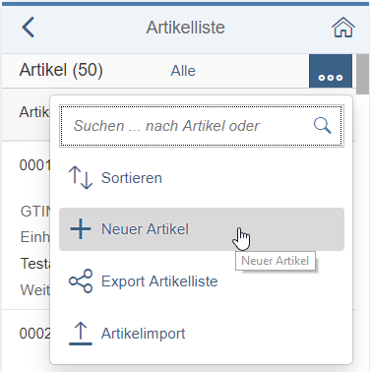Click the upload arrow icon for Artikelimport
Viewport: 370px width, 372px height.
click(81, 334)
